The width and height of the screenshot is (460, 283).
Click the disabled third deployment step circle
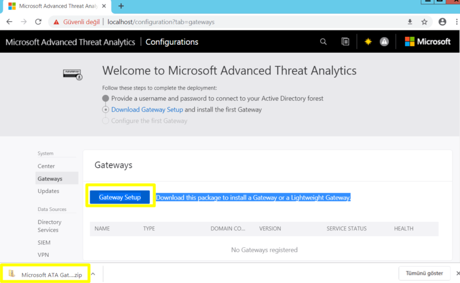click(105, 121)
